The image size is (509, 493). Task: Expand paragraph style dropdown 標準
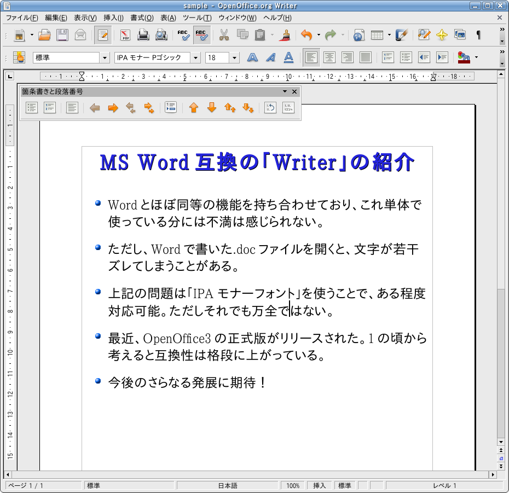coord(105,58)
